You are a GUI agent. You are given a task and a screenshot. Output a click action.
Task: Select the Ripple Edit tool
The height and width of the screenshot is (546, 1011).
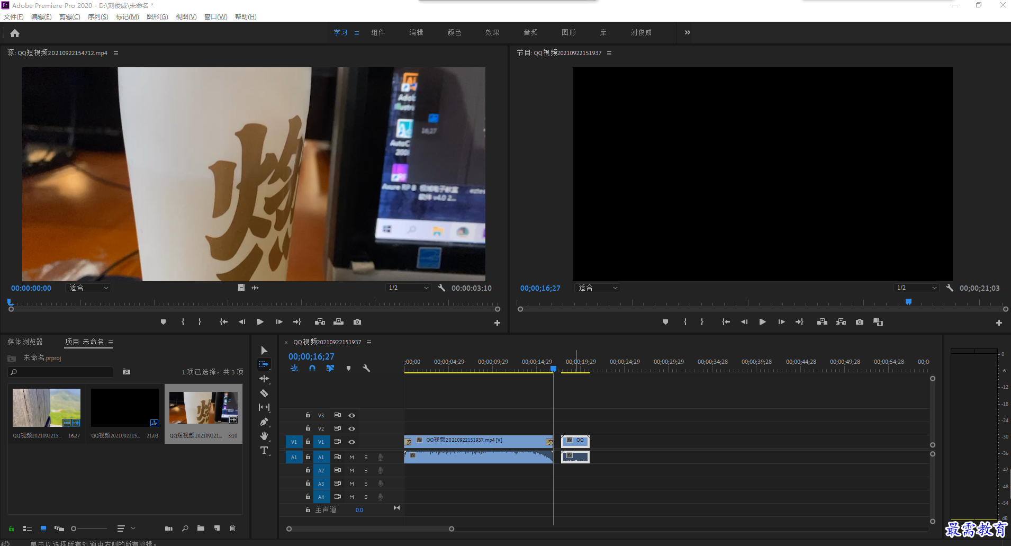tap(264, 379)
